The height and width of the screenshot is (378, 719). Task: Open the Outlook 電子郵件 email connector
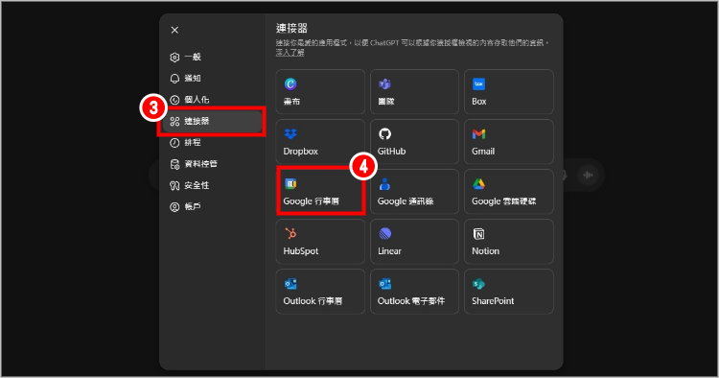click(414, 292)
